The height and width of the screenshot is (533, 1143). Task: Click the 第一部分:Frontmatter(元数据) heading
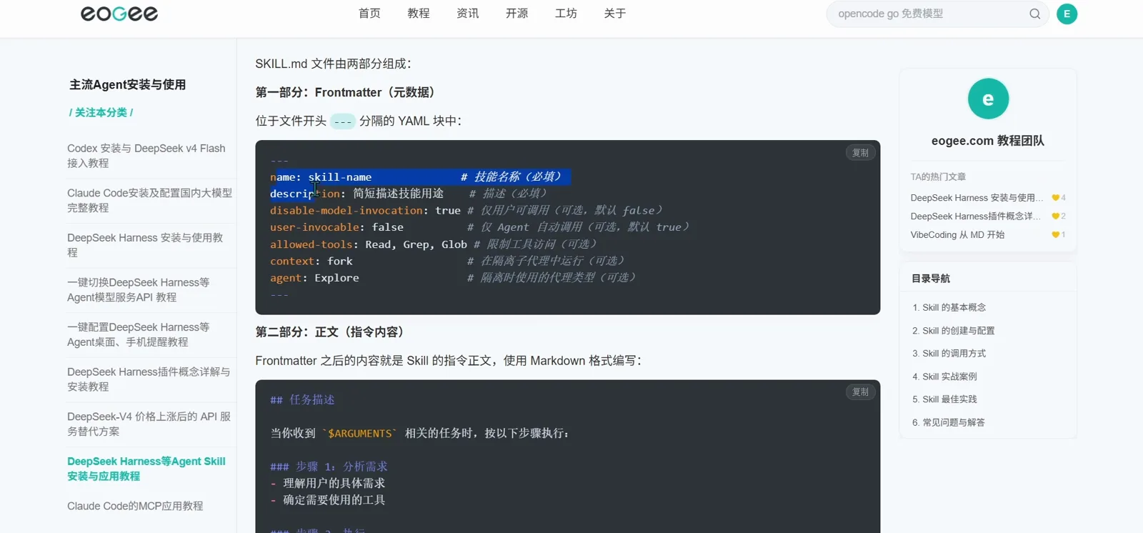pyautogui.click(x=348, y=92)
